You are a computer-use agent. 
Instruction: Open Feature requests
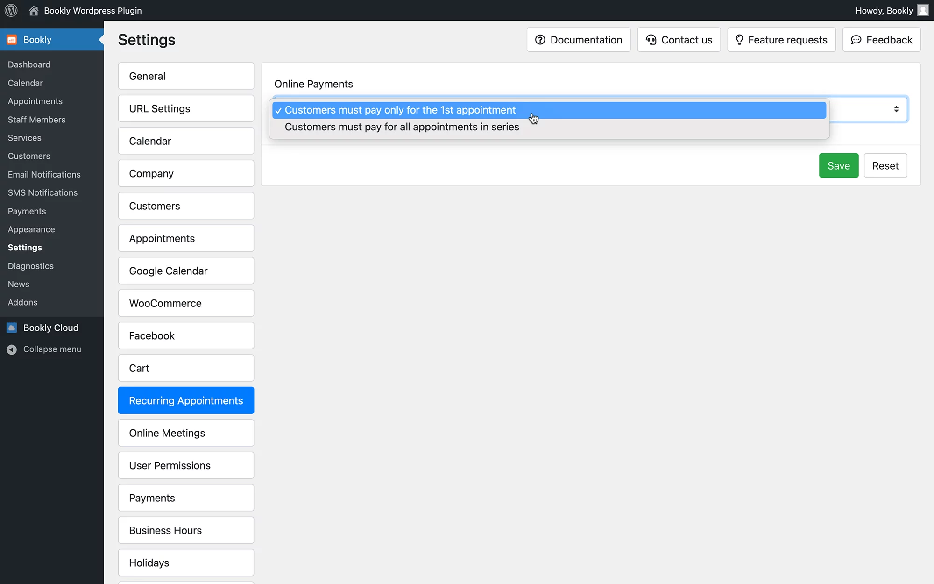(x=782, y=40)
